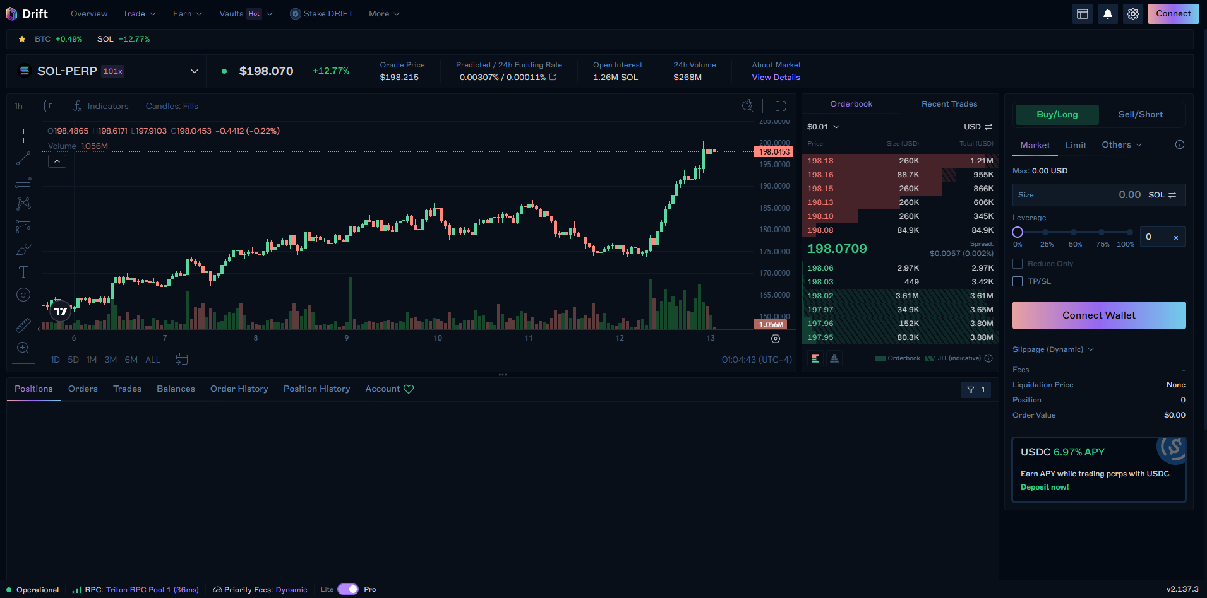The width and height of the screenshot is (1207, 598).
Task: Activate the chart zoom-in tool
Action: tap(23, 348)
